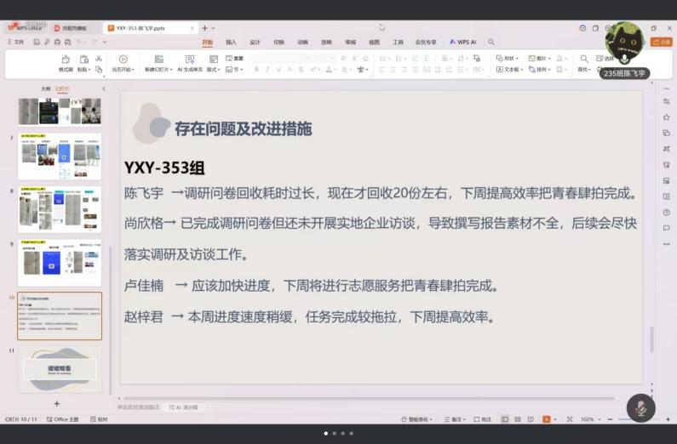Toggle comments display in status bar
The image size is (677, 444).
(482, 419)
